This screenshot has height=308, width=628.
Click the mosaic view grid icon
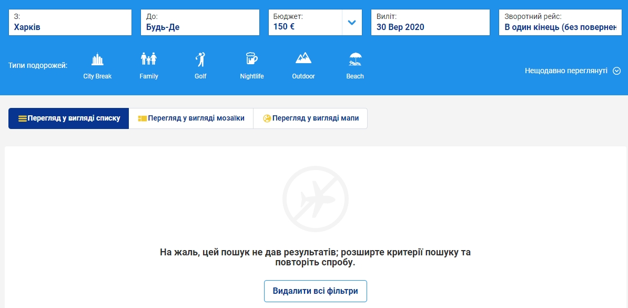click(x=141, y=118)
